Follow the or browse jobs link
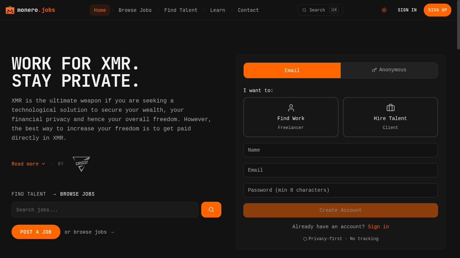The height and width of the screenshot is (258, 460). click(x=89, y=232)
